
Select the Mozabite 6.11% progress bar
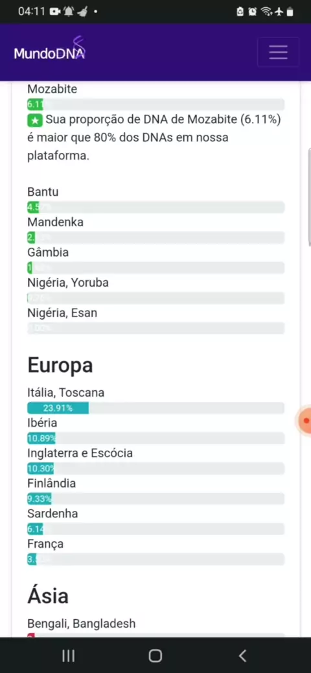(x=155, y=104)
